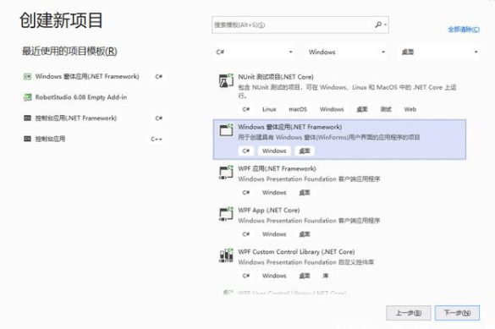
Task: Click the C# tag under WPF App (.NET Core)
Action: click(x=246, y=234)
